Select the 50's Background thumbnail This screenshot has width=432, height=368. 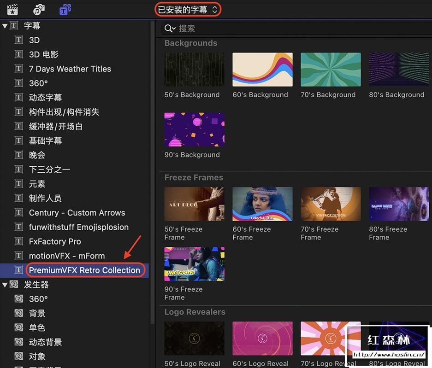coord(194,70)
